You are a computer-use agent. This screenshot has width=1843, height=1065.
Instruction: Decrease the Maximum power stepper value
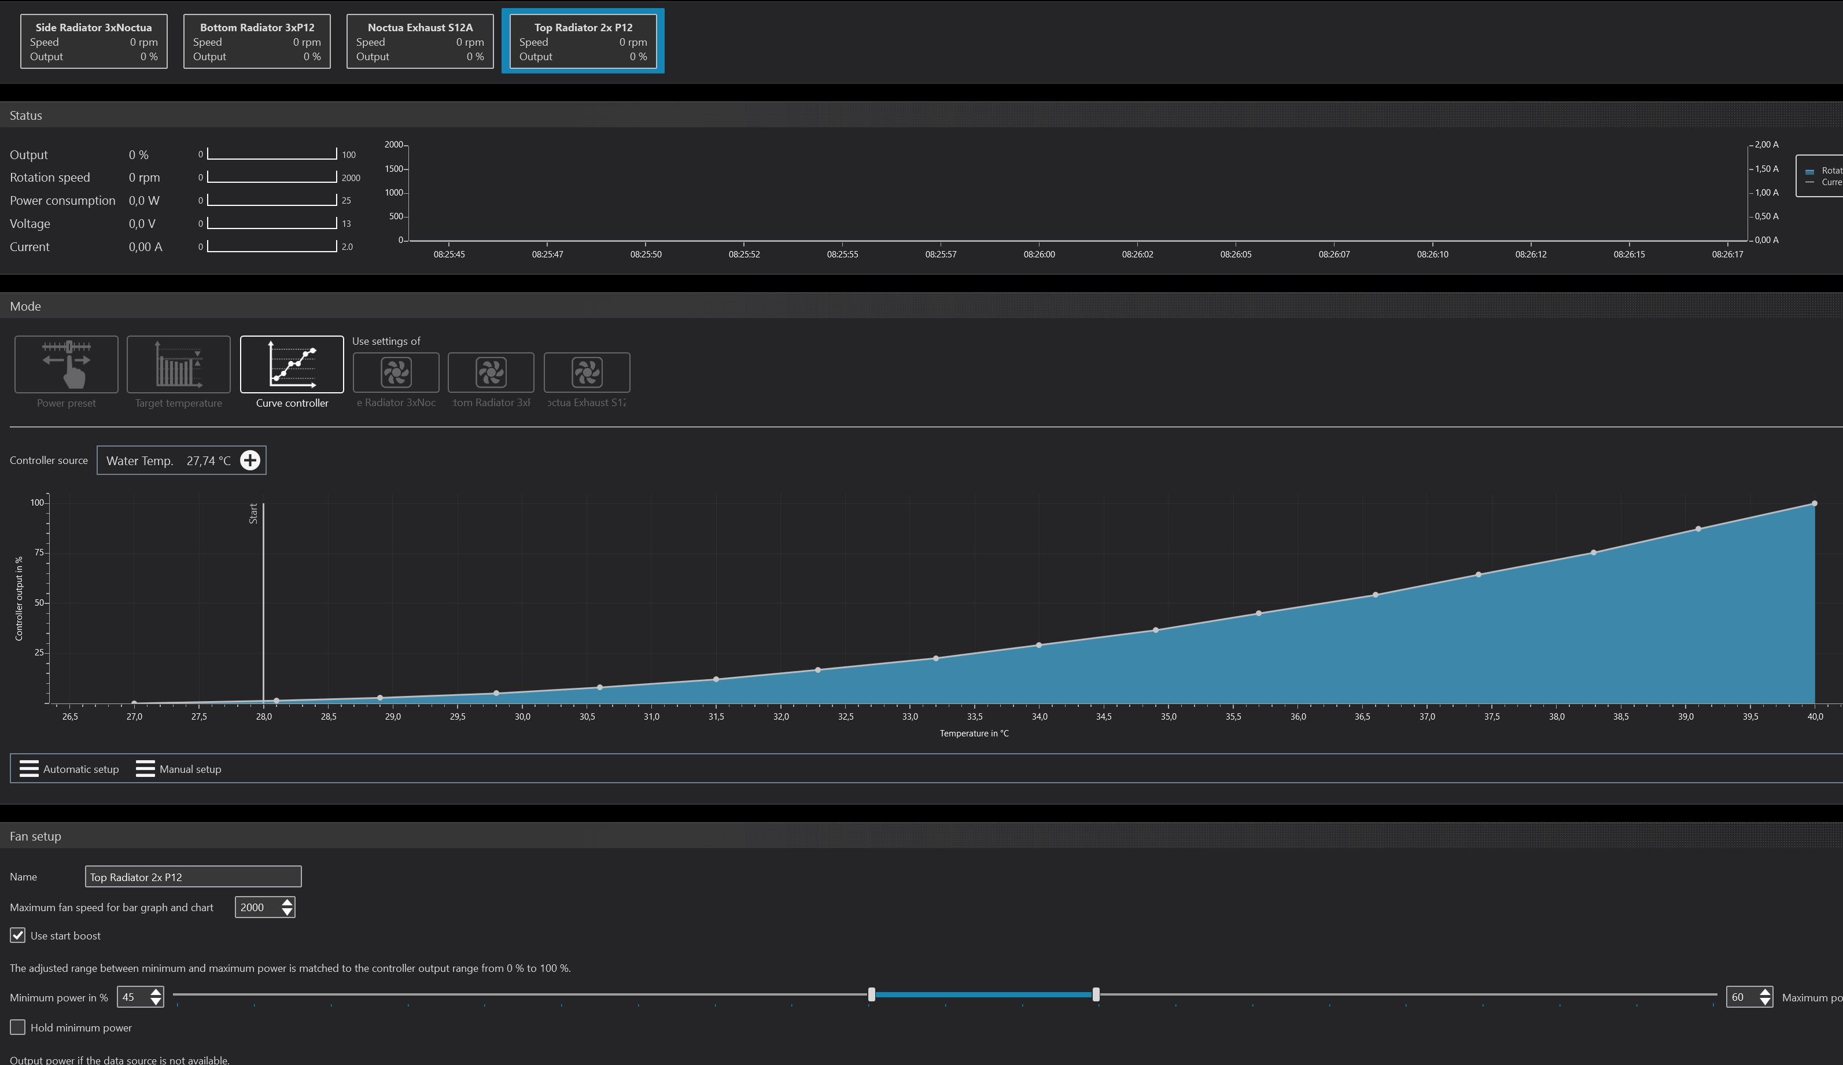1765,1002
